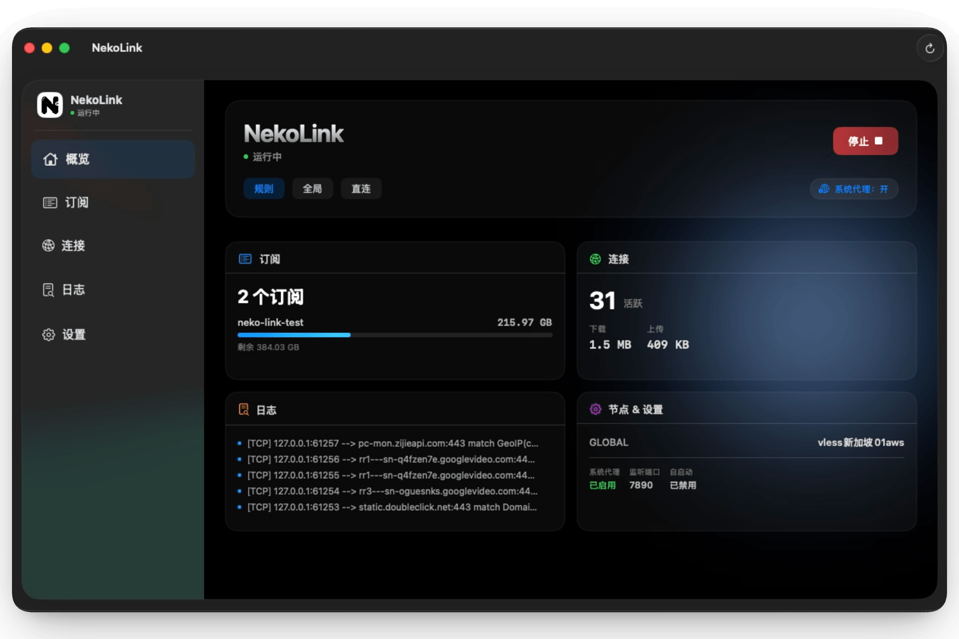
Task: Click the 日志 card title
Action: point(266,410)
